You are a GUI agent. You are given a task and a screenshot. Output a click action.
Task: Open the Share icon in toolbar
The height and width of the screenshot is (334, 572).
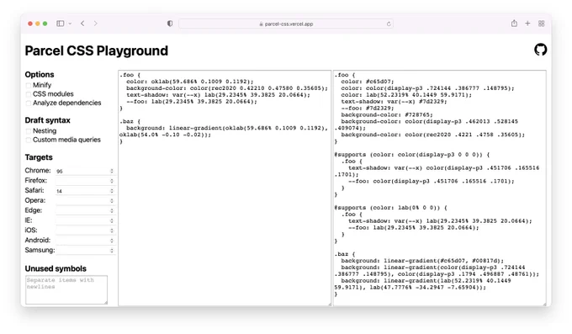pos(514,24)
